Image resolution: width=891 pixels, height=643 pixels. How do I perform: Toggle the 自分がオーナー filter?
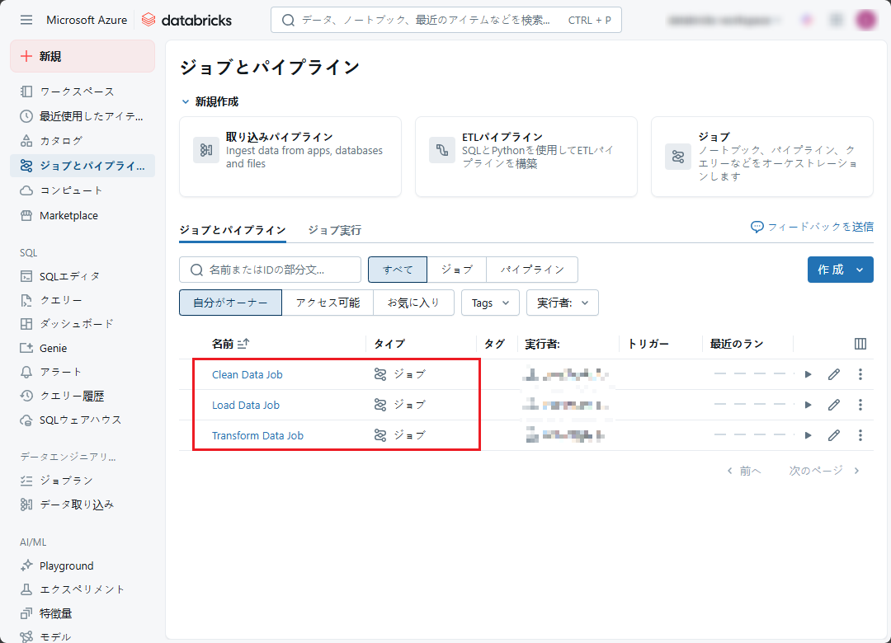click(230, 303)
